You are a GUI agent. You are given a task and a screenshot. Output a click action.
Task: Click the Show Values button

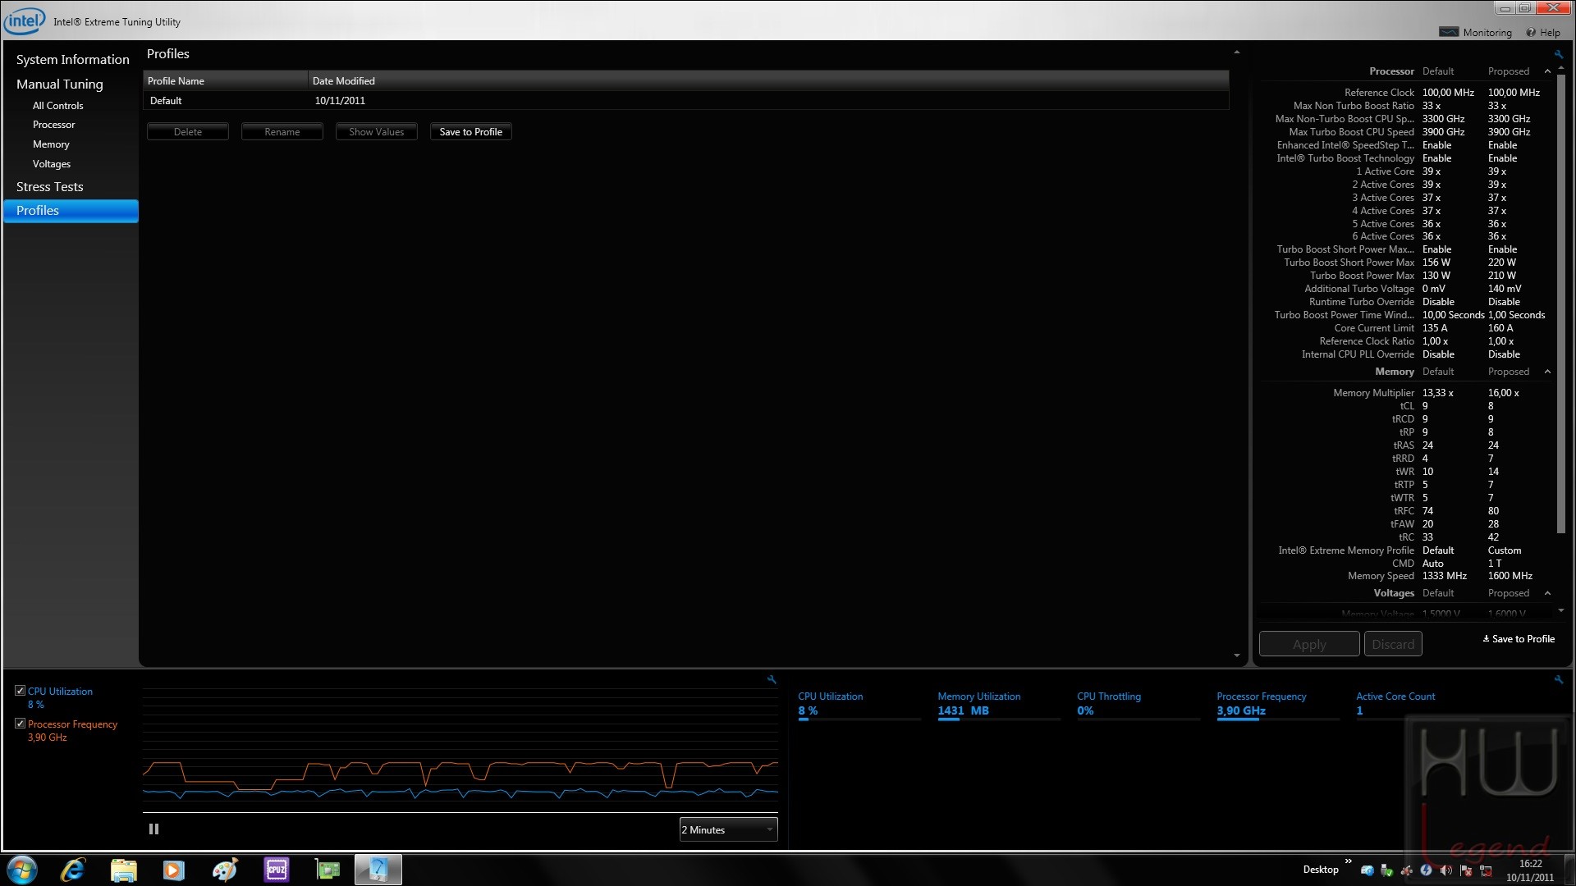(377, 131)
